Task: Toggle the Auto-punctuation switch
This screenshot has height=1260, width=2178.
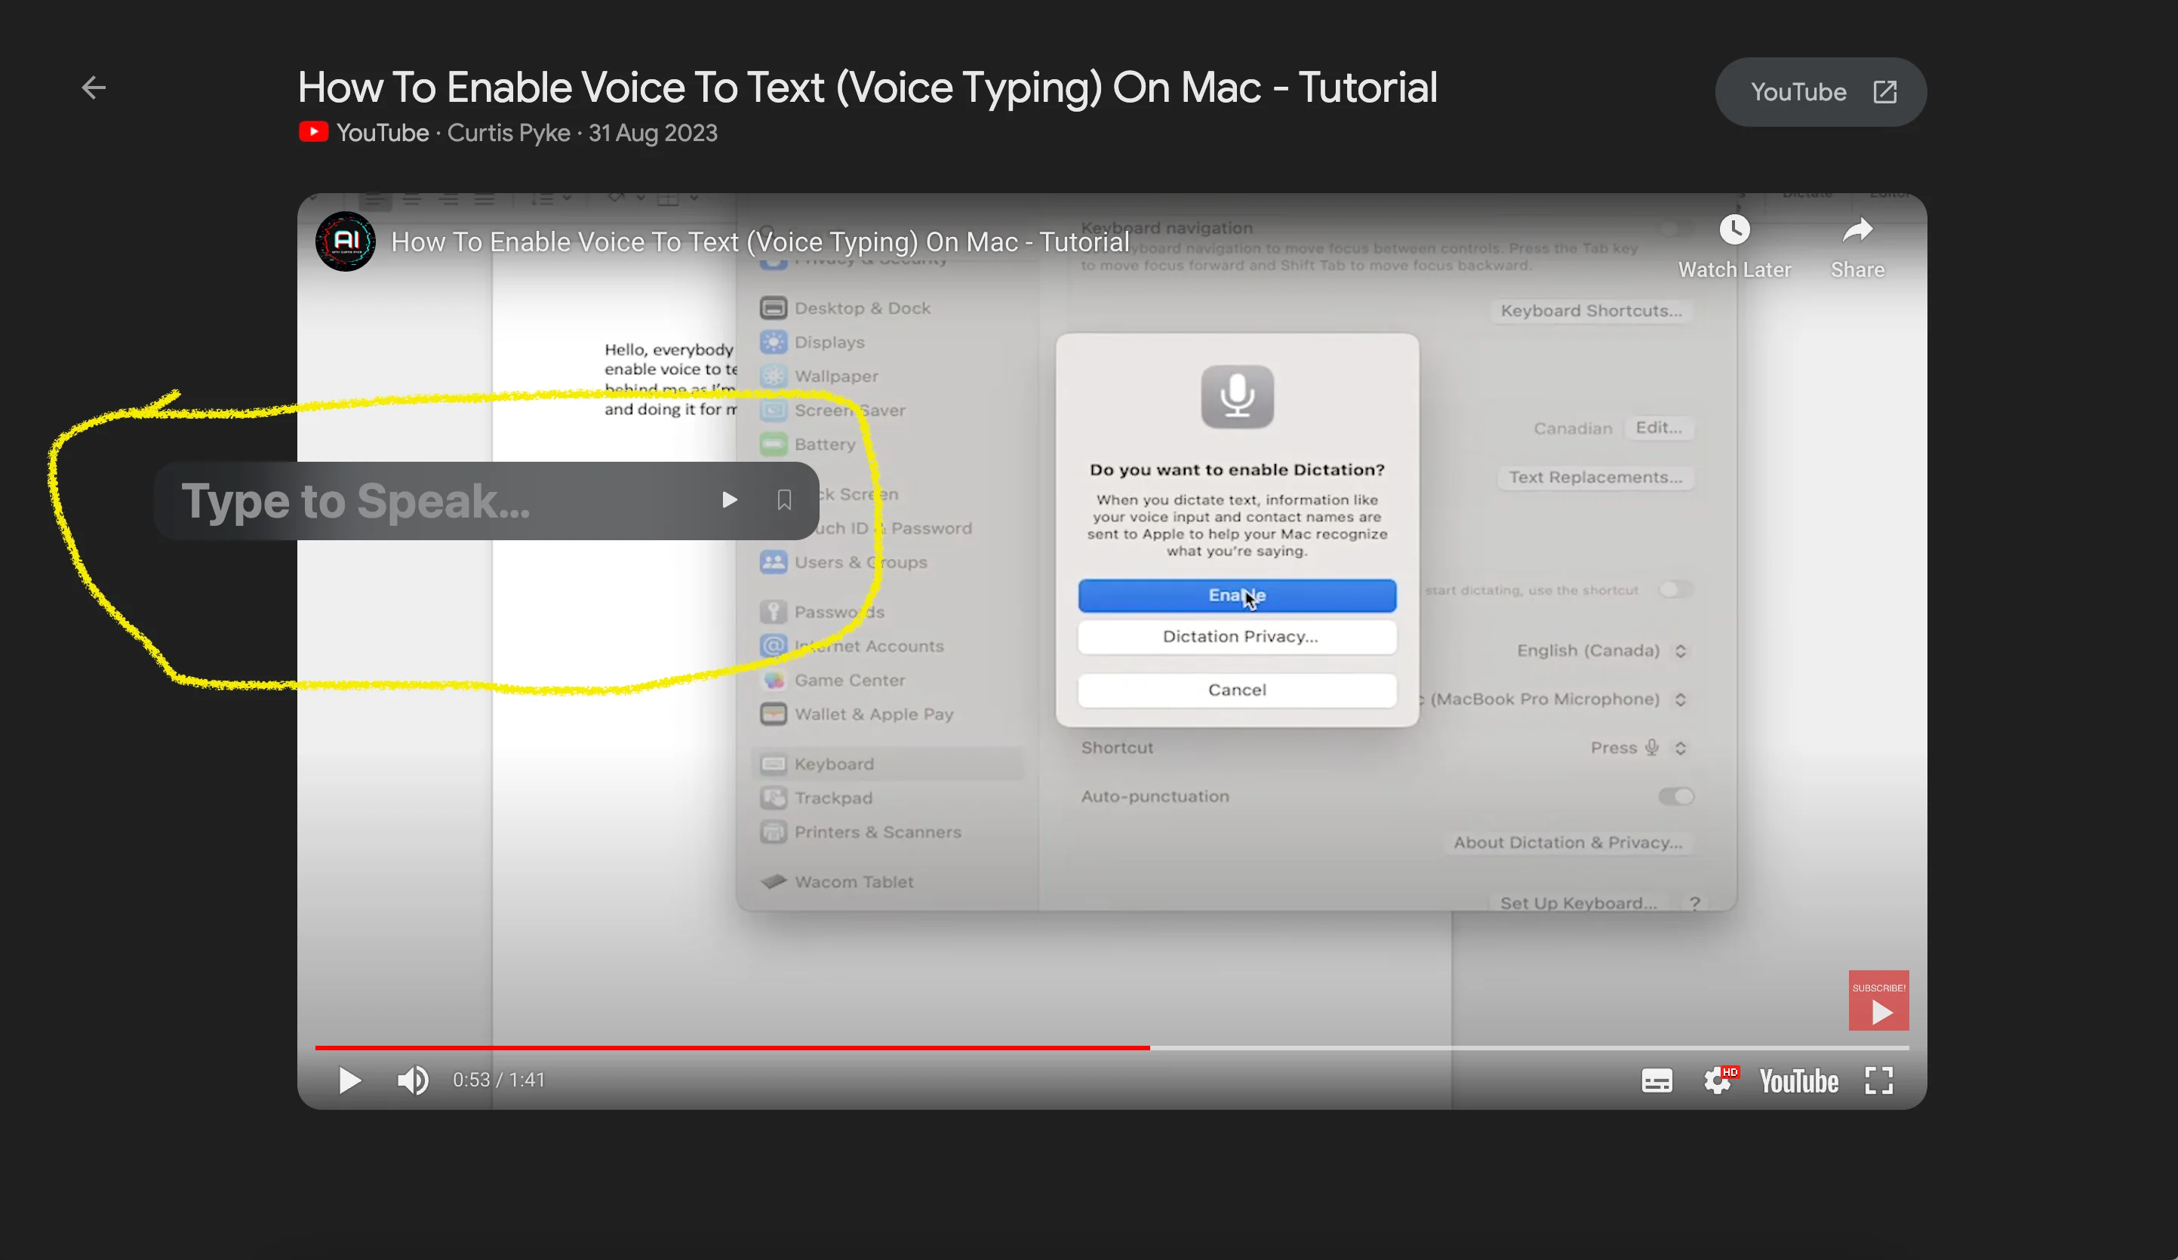Action: pyautogui.click(x=1675, y=796)
